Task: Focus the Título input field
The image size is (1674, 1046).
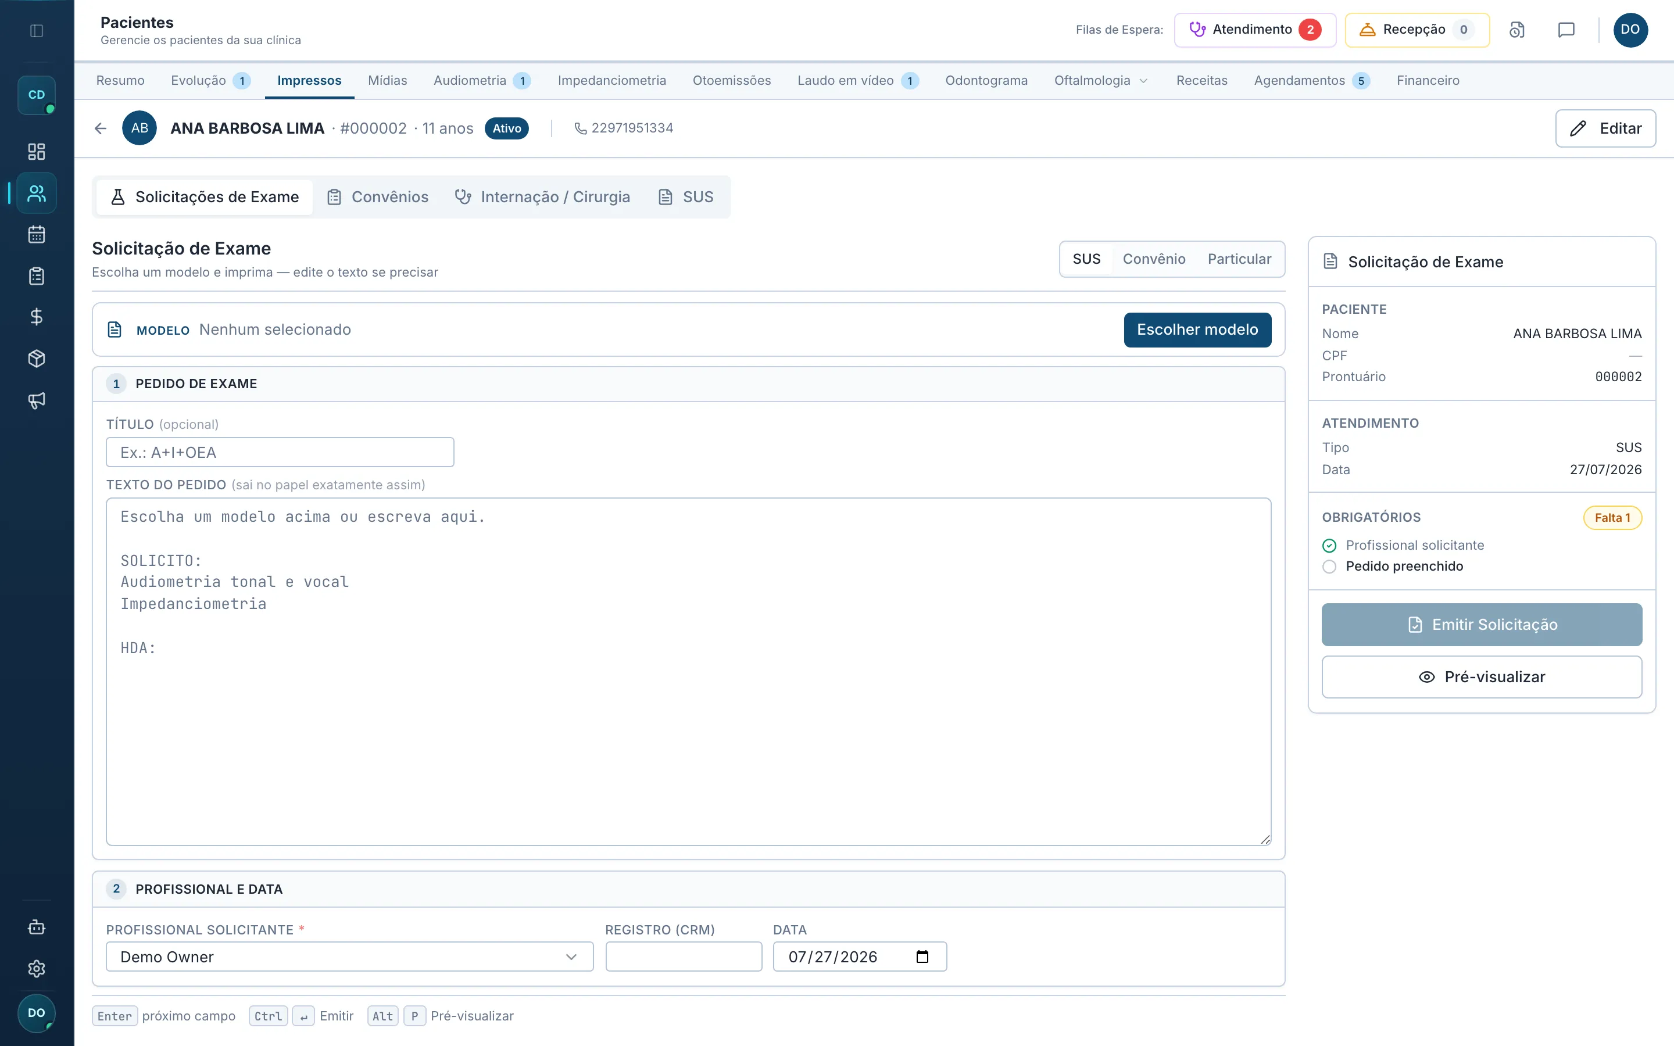Action: coord(280,453)
